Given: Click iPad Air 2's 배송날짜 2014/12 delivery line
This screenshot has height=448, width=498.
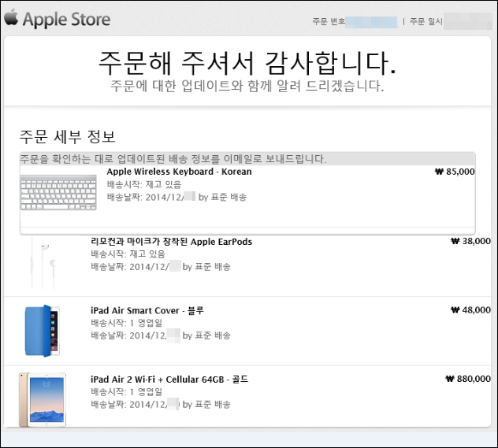Looking at the screenshot, I should (161, 404).
